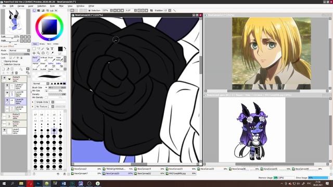Collapse the Folder5 layer group
Image resolution: width=333 pixels, height=187 pixels.
9,79
